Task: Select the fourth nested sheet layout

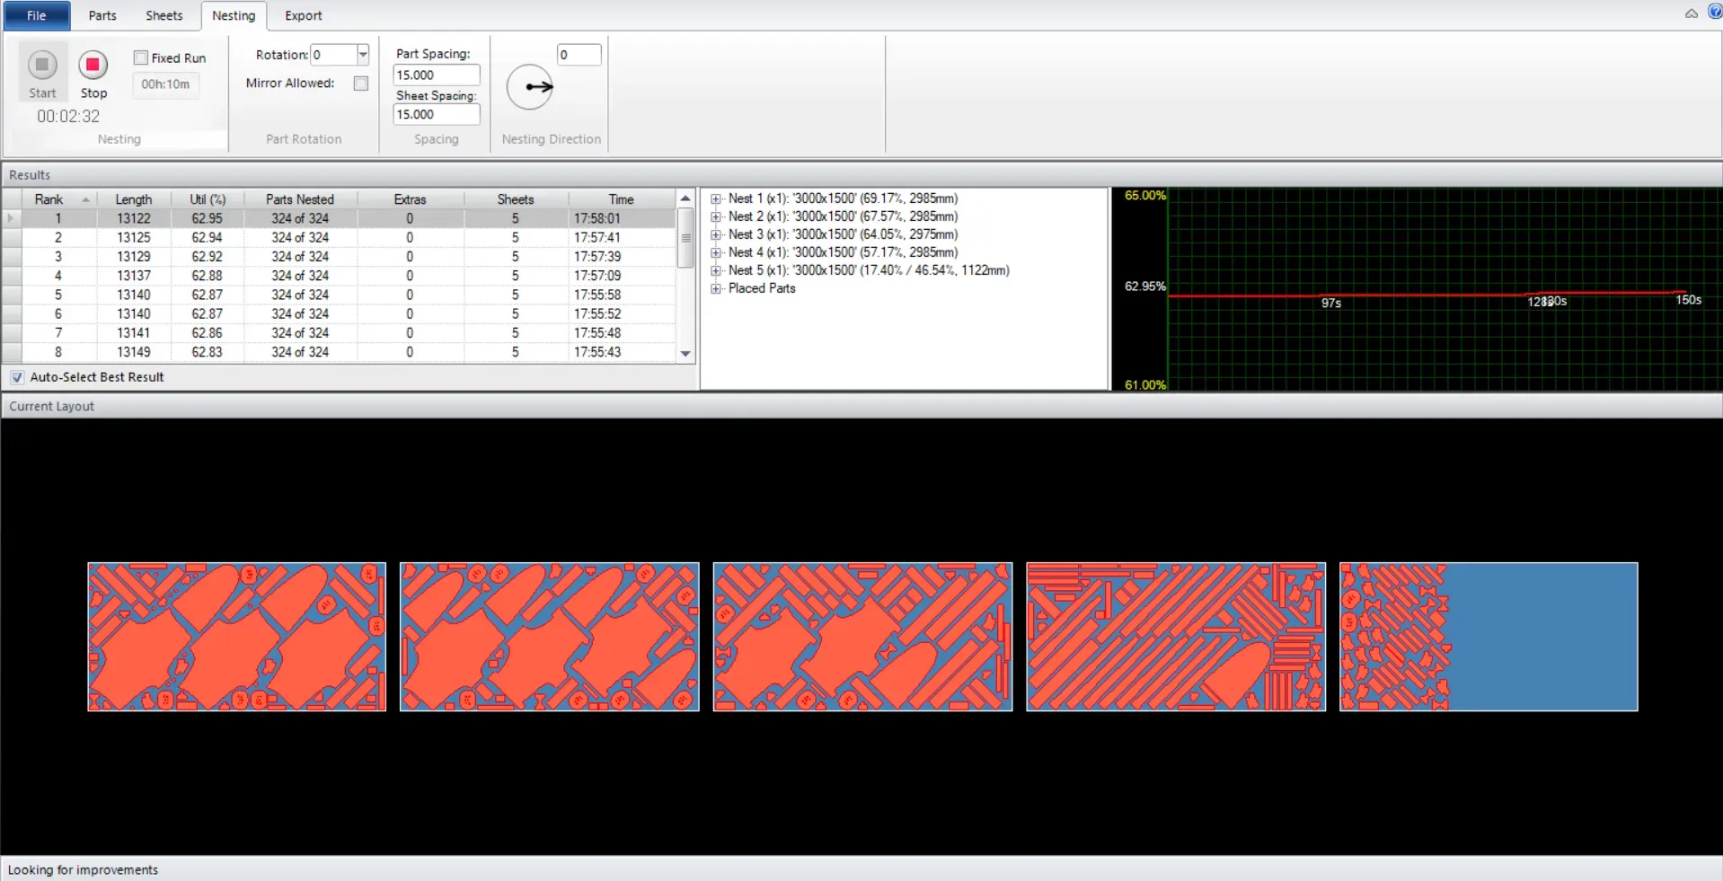Action: pos(1176,637)
